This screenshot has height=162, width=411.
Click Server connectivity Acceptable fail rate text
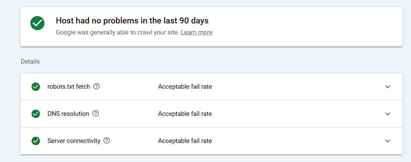[185, 141]
